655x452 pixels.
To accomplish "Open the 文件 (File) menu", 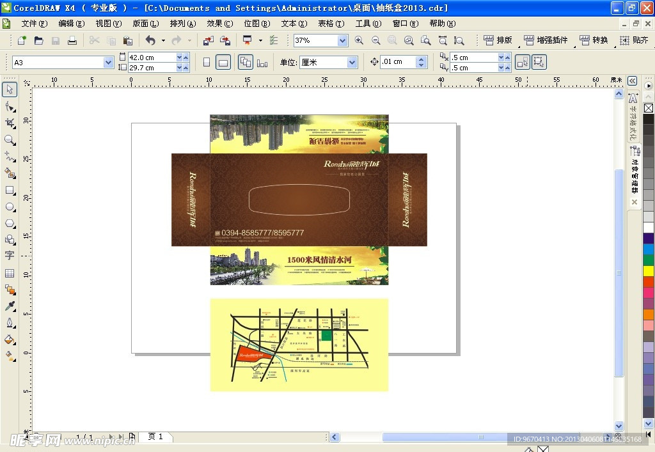I will [34, 24].
